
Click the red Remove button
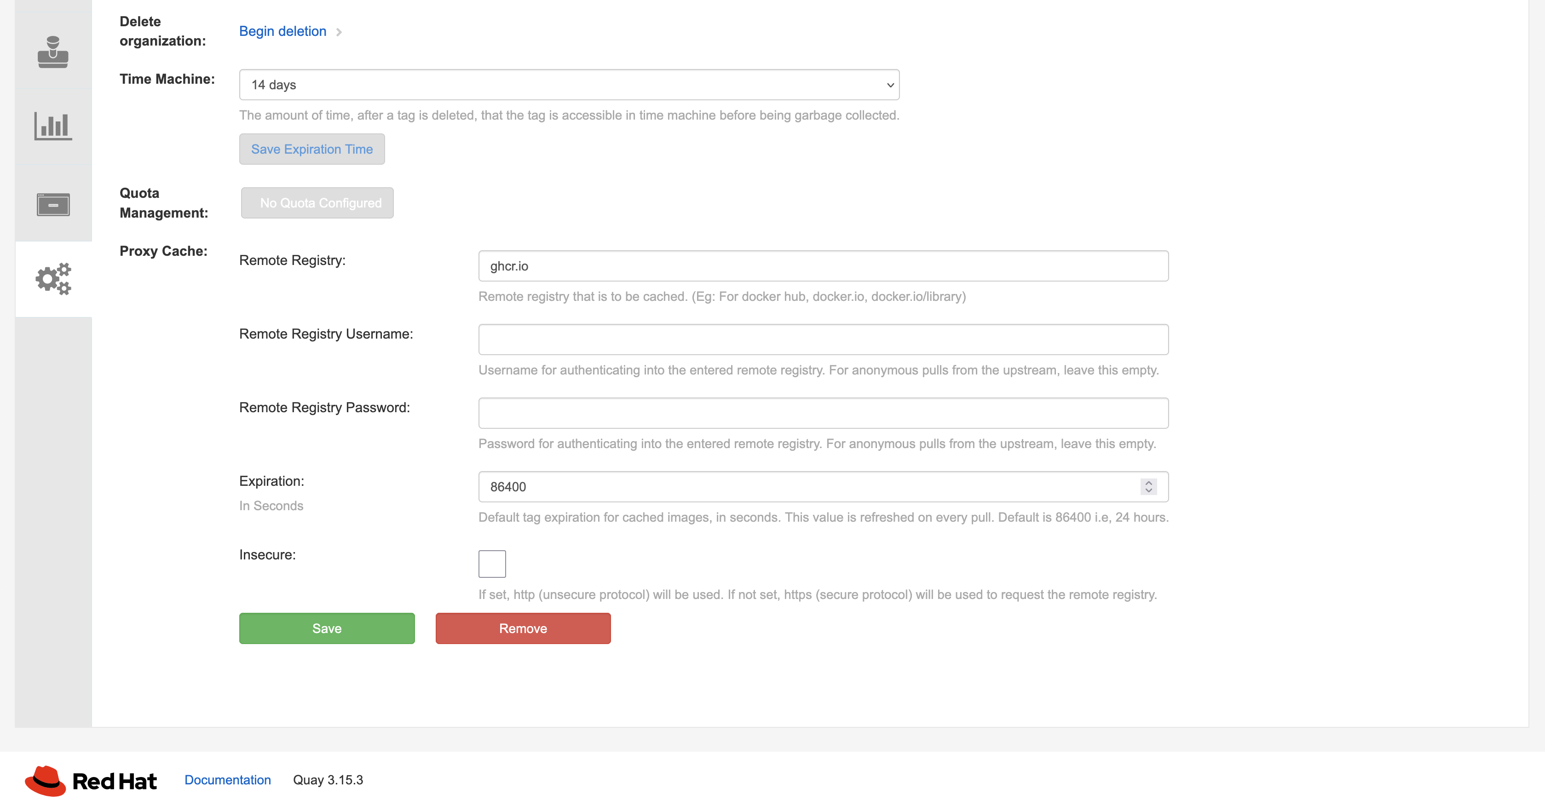click(522, 628)
